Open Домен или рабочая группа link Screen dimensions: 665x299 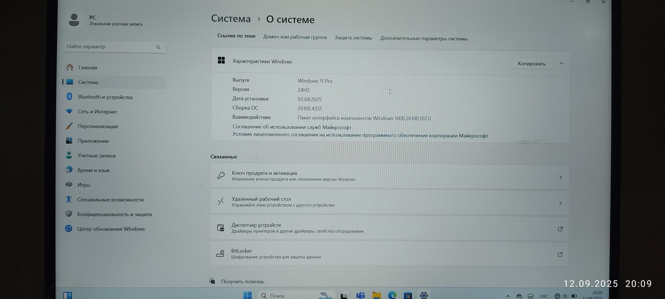pyautogui.click(x=295, y=37)
